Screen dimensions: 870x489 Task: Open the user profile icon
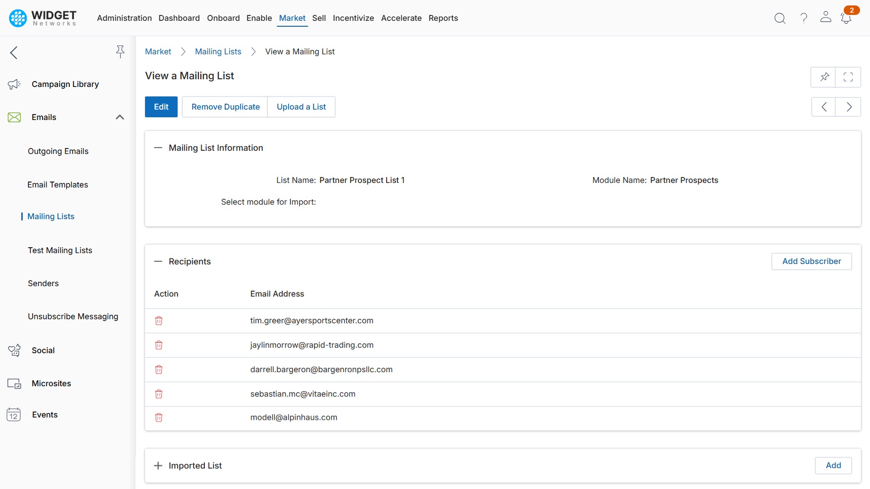pyautogui.click(x=825, y=18)
